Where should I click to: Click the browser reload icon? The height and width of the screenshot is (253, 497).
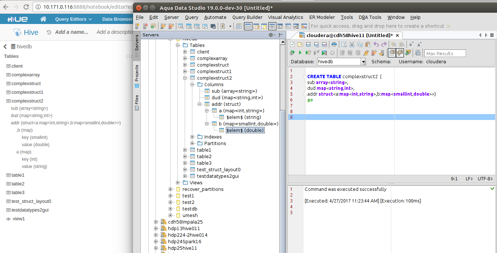[25, 7]
